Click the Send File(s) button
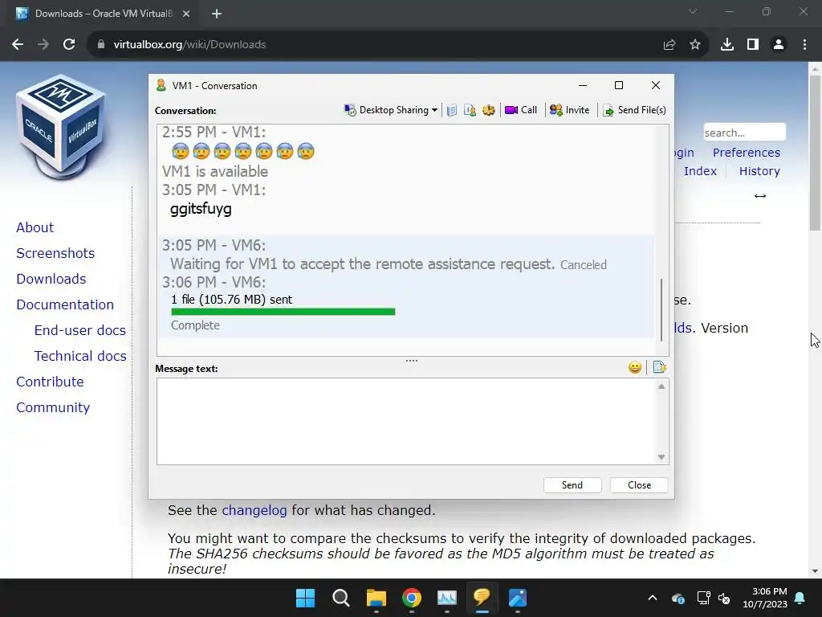Image resolution: width=822 pixels, height=617 pixels. coord(634,110)
